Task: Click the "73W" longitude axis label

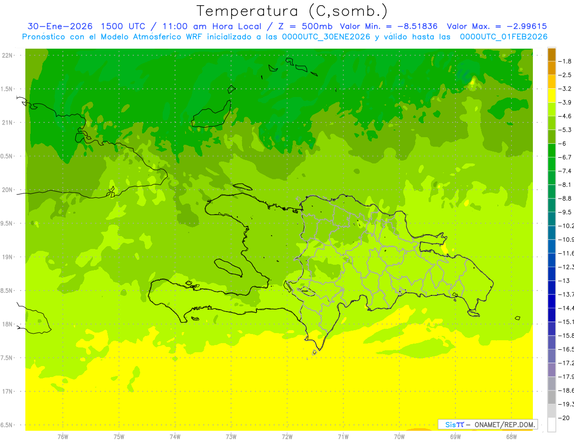Action: 231,436
